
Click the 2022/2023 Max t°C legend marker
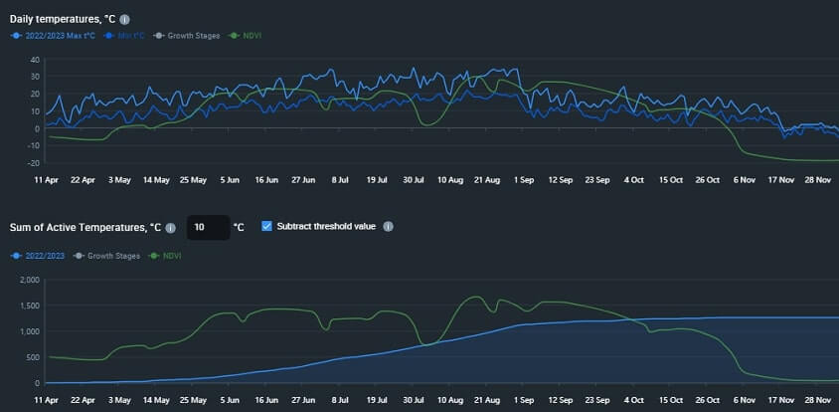click(x=16, y=36)
